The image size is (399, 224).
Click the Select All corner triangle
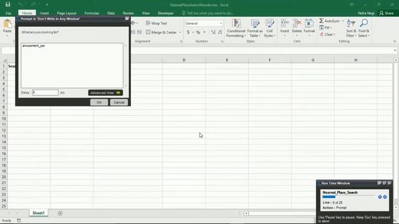4,60
